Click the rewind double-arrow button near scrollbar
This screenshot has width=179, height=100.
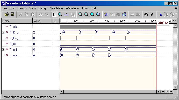(x=163, y=91)
